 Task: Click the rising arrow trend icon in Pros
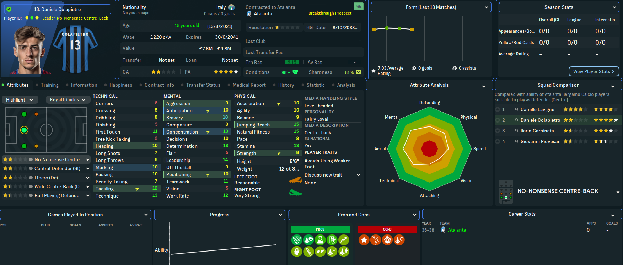pyautogui.click(x=344, y=240)
